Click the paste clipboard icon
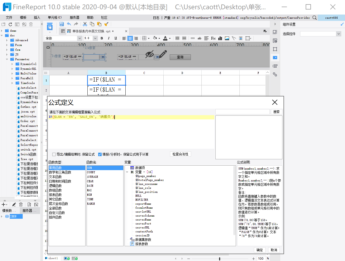The width and height of the screenshot is (345, 261). 99,24
